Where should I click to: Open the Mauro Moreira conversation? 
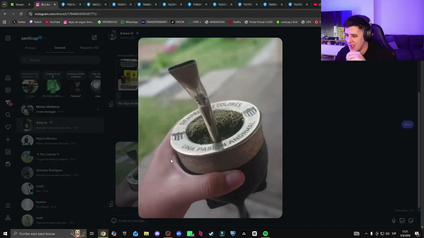pyautogui.click(x=60, y=141)
